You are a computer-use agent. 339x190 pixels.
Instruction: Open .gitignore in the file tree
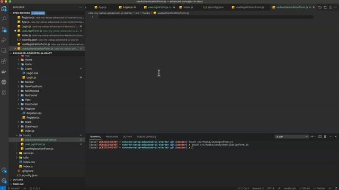pyautogui.click(x=28, y=171)
